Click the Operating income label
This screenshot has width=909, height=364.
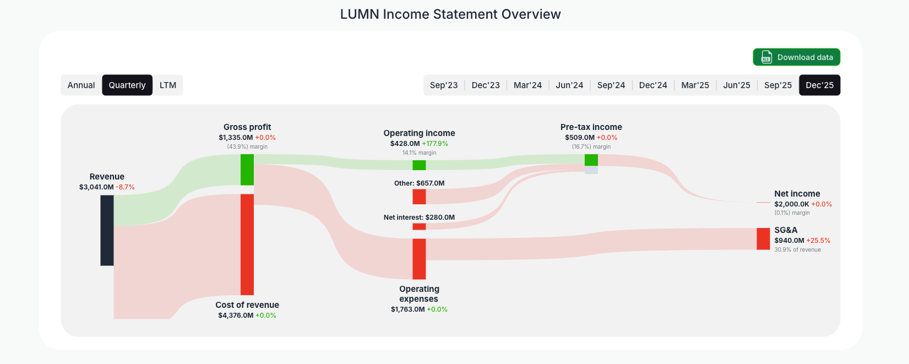(x=419, y=133)
